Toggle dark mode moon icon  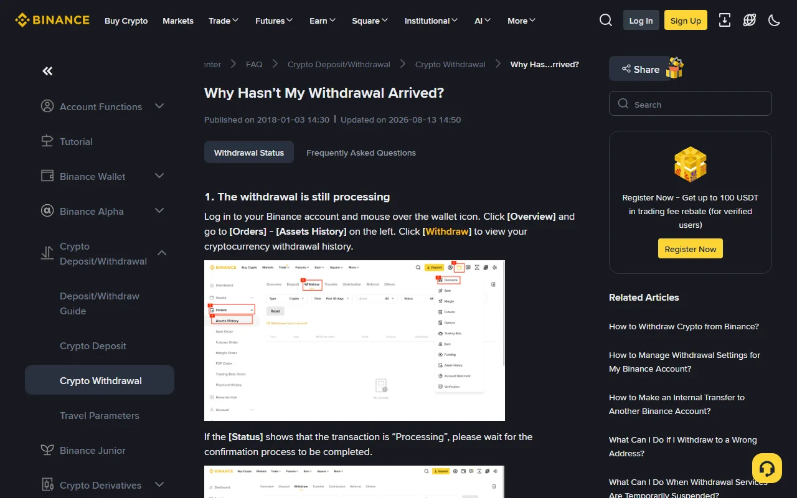775,21
